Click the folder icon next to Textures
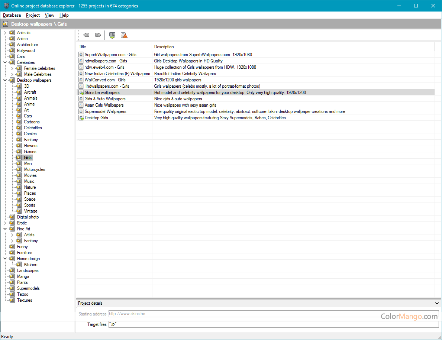The width and height of the screenshot is (442, 340). 12,300
